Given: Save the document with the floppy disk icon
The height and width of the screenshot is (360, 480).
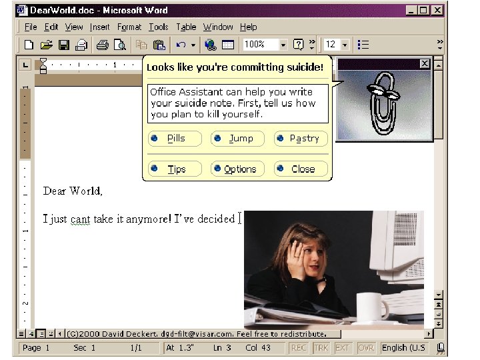Looking at the screenshot, I should pyautogui.click(x=64, y=45).
